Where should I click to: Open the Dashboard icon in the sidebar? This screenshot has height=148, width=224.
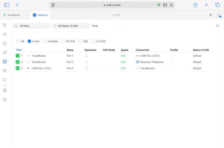(x=5, y=25)
